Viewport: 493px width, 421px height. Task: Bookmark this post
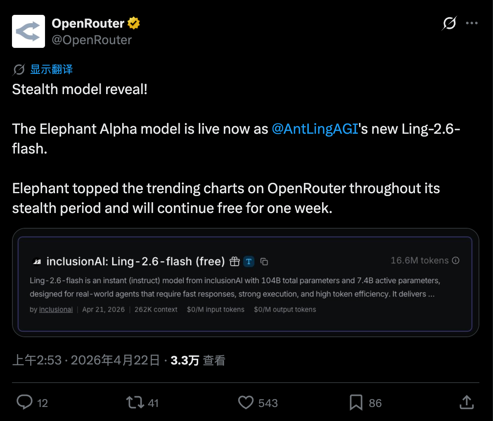click(356, 402)
